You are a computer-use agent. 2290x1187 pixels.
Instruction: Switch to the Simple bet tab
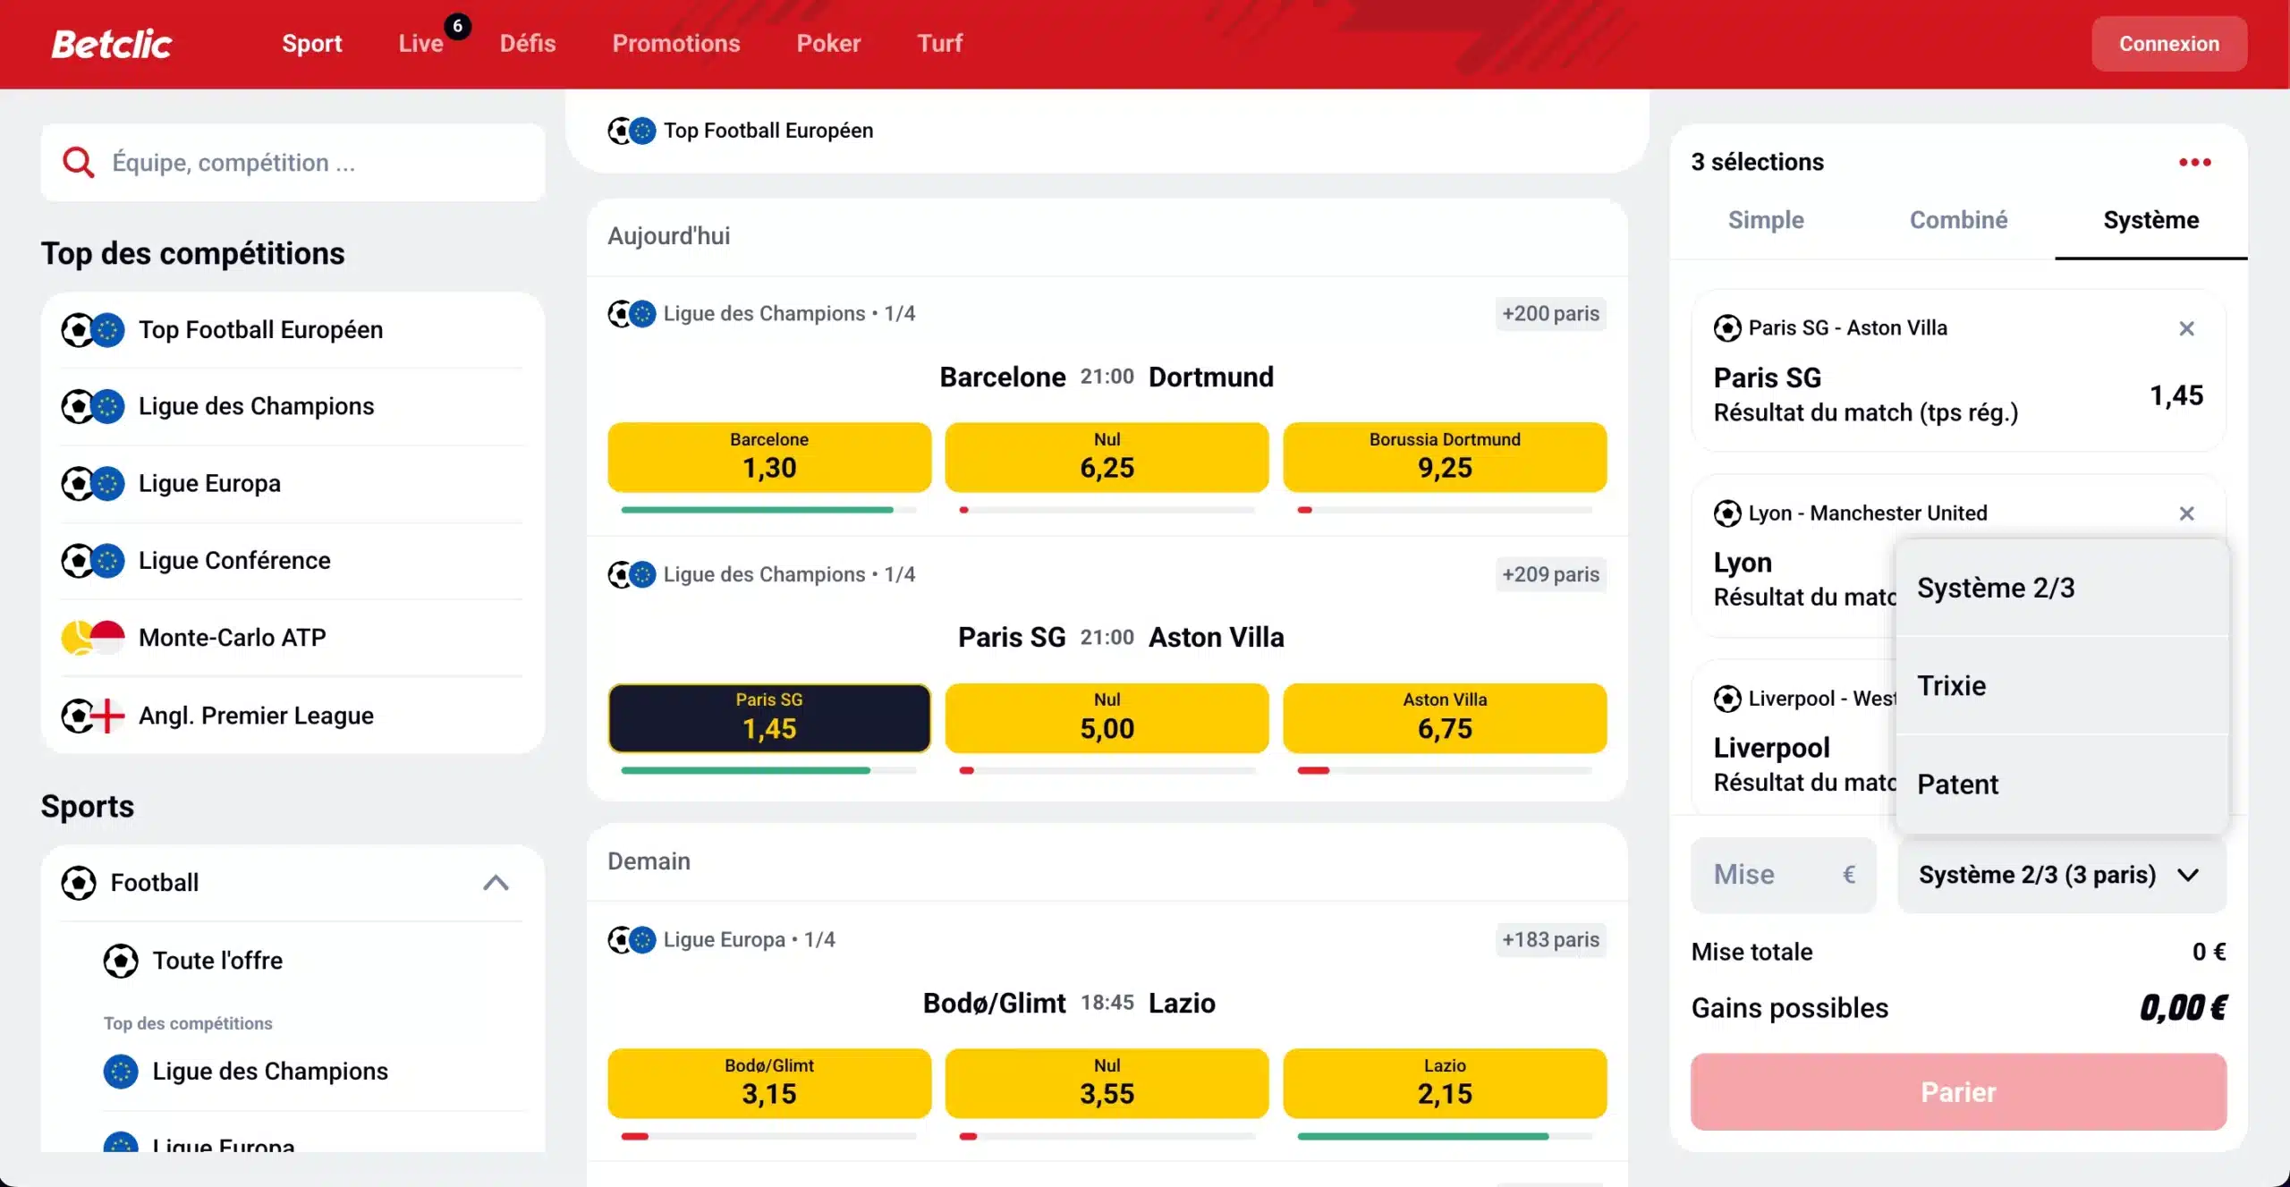pos(1766,220)
